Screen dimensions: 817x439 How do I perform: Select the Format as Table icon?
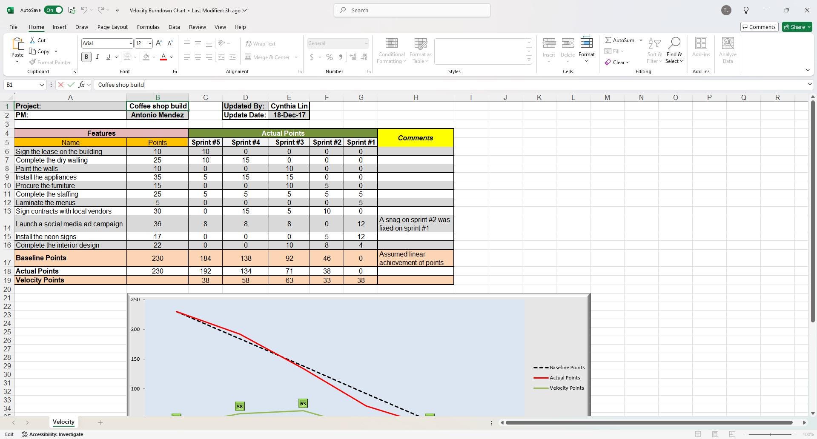coord(420,50)
